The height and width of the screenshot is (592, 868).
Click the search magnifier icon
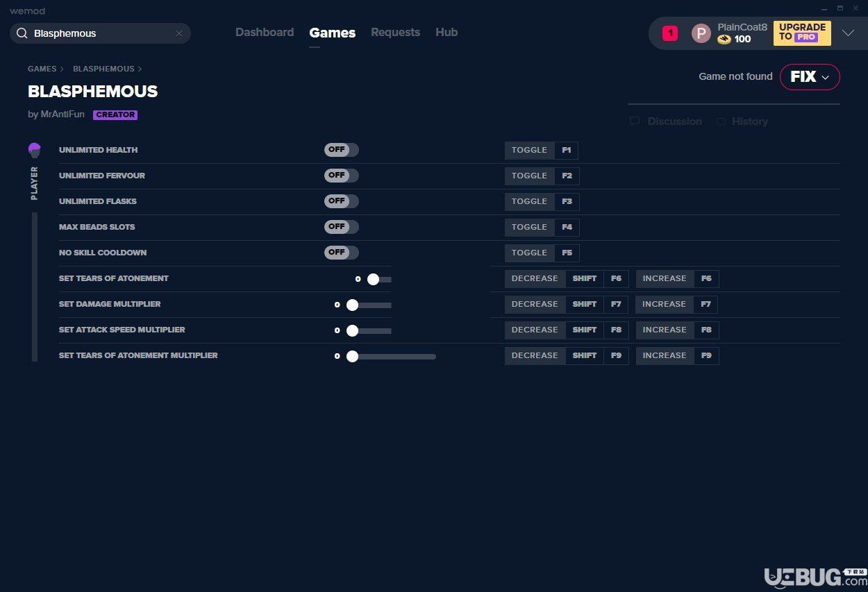pos(22,33)
